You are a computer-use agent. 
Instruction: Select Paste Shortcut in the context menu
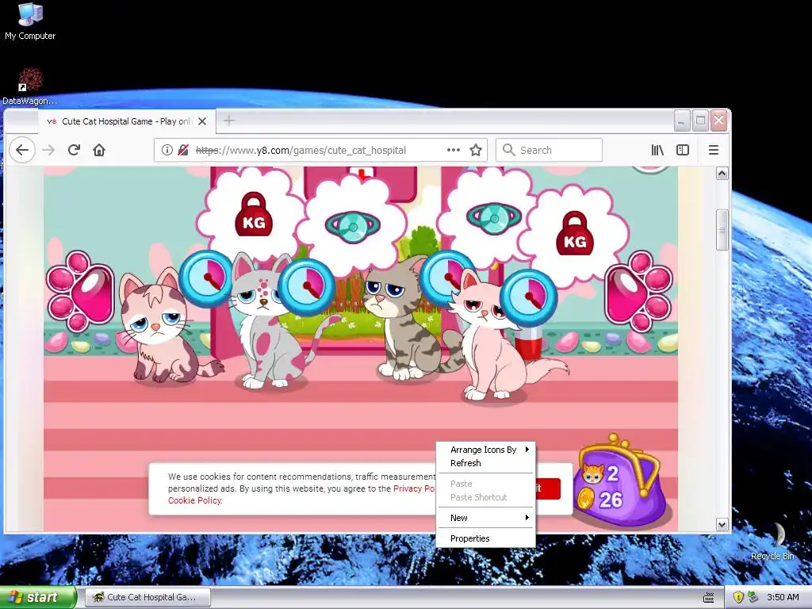pyautogui.click(x=486, y=497)
